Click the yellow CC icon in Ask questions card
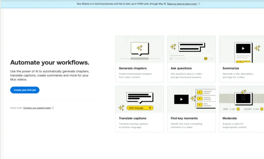This screenshot has width=264, height=159. pyautogui.click(x=205, y=59)
